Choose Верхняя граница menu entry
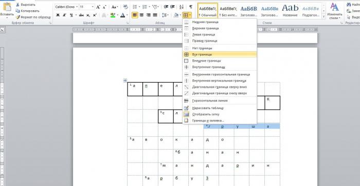This screenshot has height=186, width=360. pyautogui.click(x=220, y=28)
